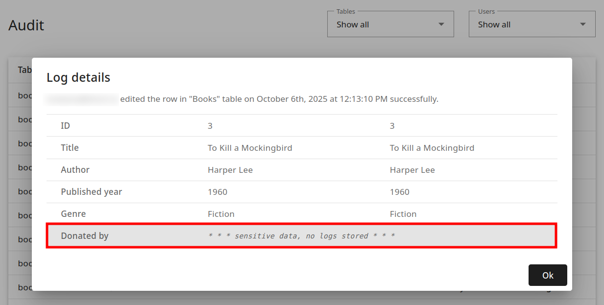The height and width of the screenshot is (305, 604).
Task: Click the Log details dialog title
Action: pyautogui.click(x=78, y=77)
